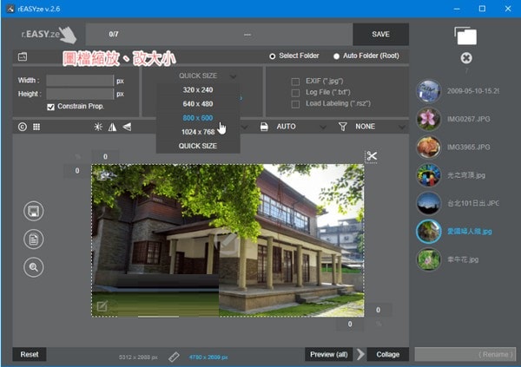521x367 pixels.
Task: Open the AUTO format dropdown
Action: 300,127
